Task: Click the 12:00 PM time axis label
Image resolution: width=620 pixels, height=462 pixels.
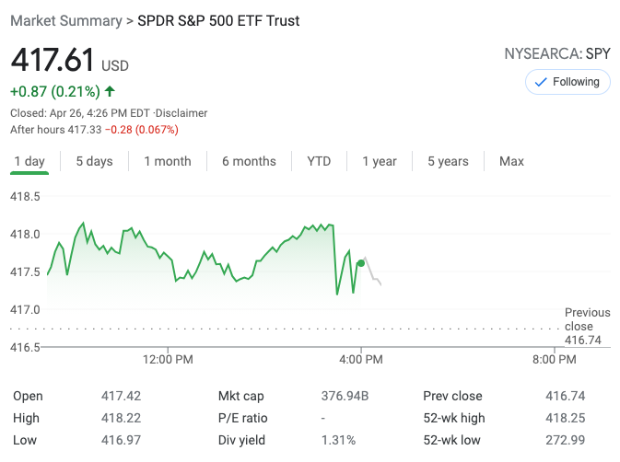Action: pyautogui.click(x=170, y=359)
